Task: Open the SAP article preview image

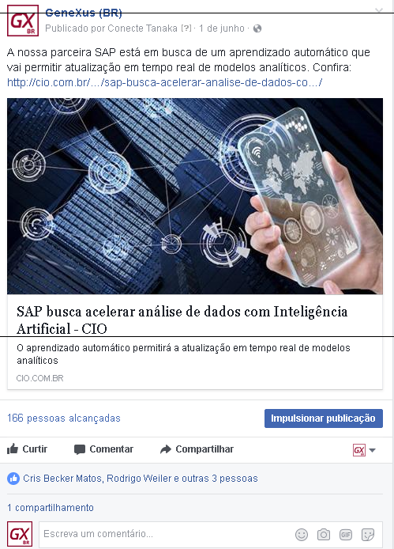Action: (195, 196)
